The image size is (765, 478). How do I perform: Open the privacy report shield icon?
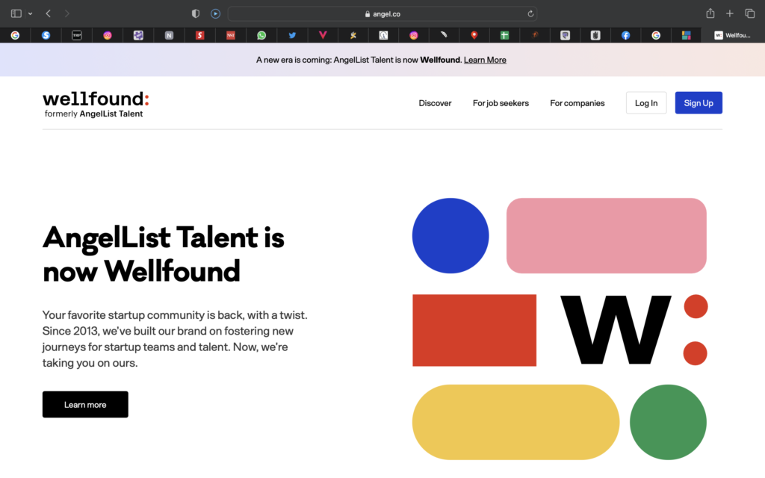pos(196,13)
